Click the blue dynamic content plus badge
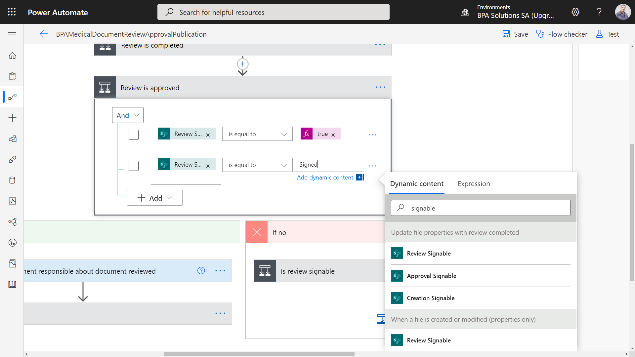The image size is (635, 357). pyautogui.click(x=360, y=178)
